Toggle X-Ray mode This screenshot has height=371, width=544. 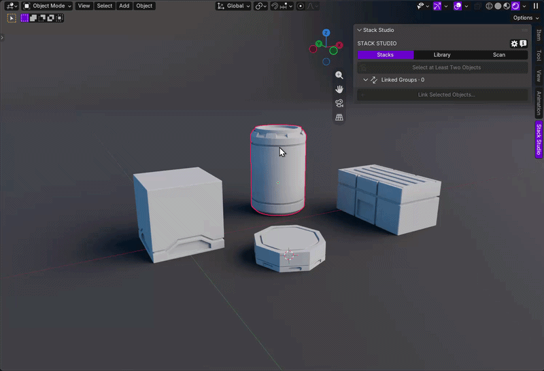478,6
